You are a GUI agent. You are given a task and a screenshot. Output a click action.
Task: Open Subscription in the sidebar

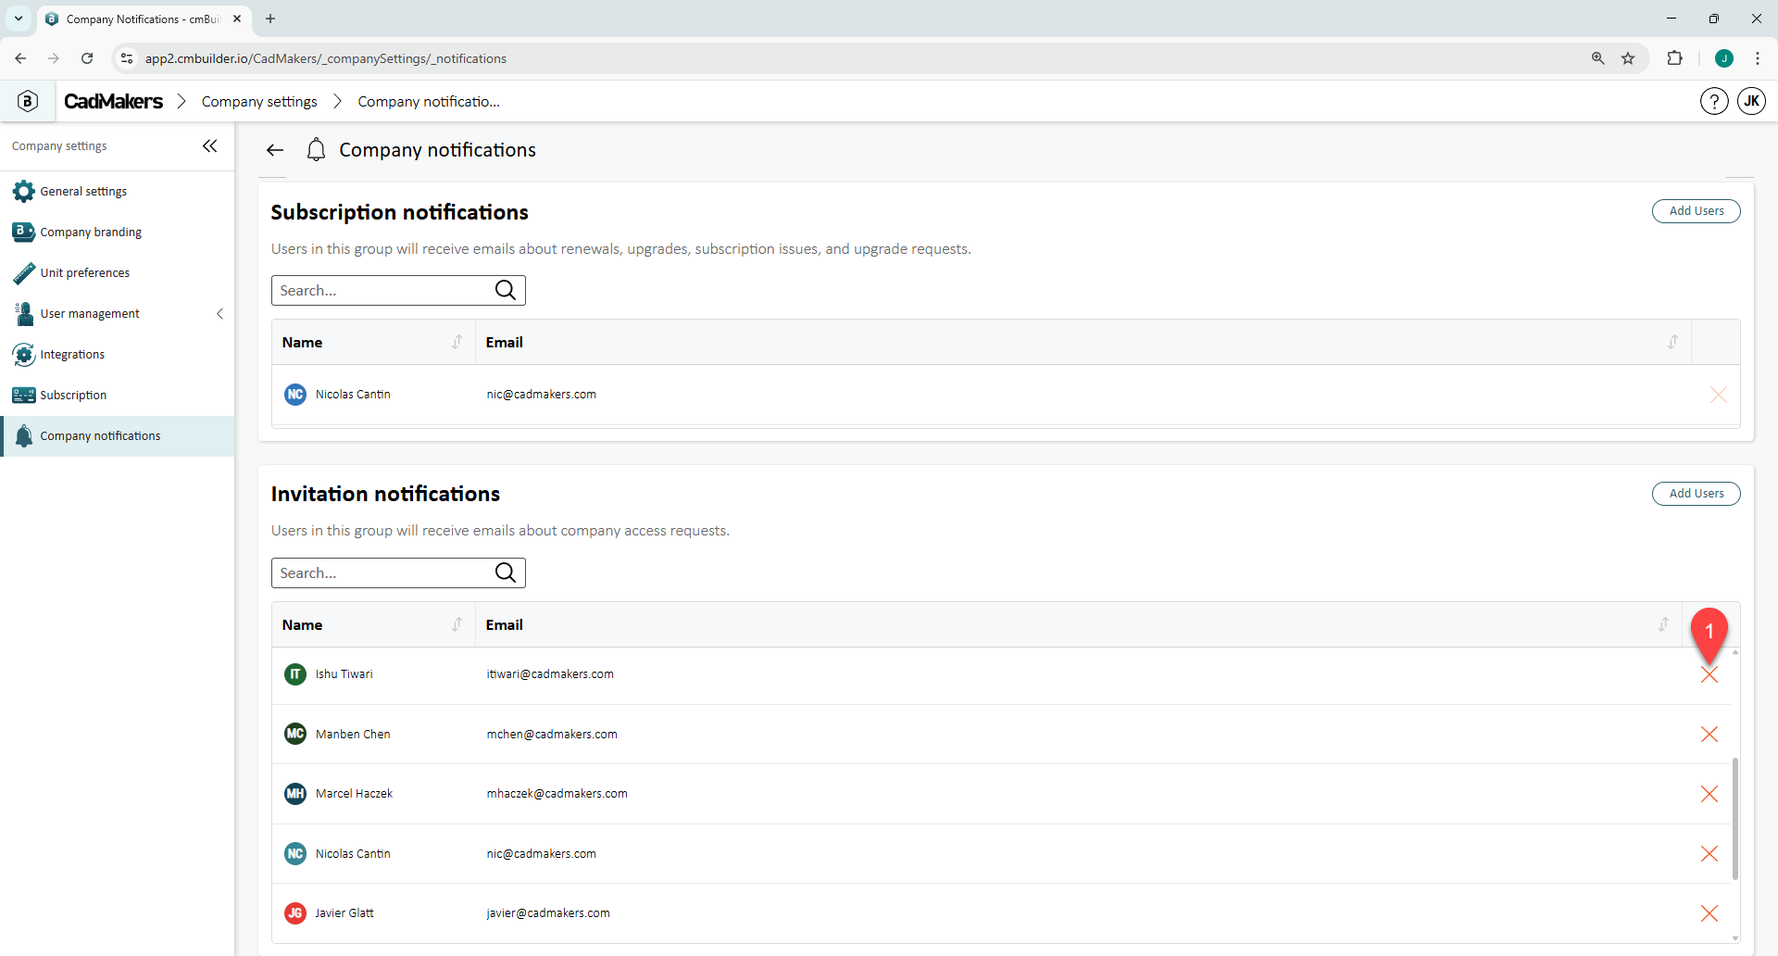(118, 395)
